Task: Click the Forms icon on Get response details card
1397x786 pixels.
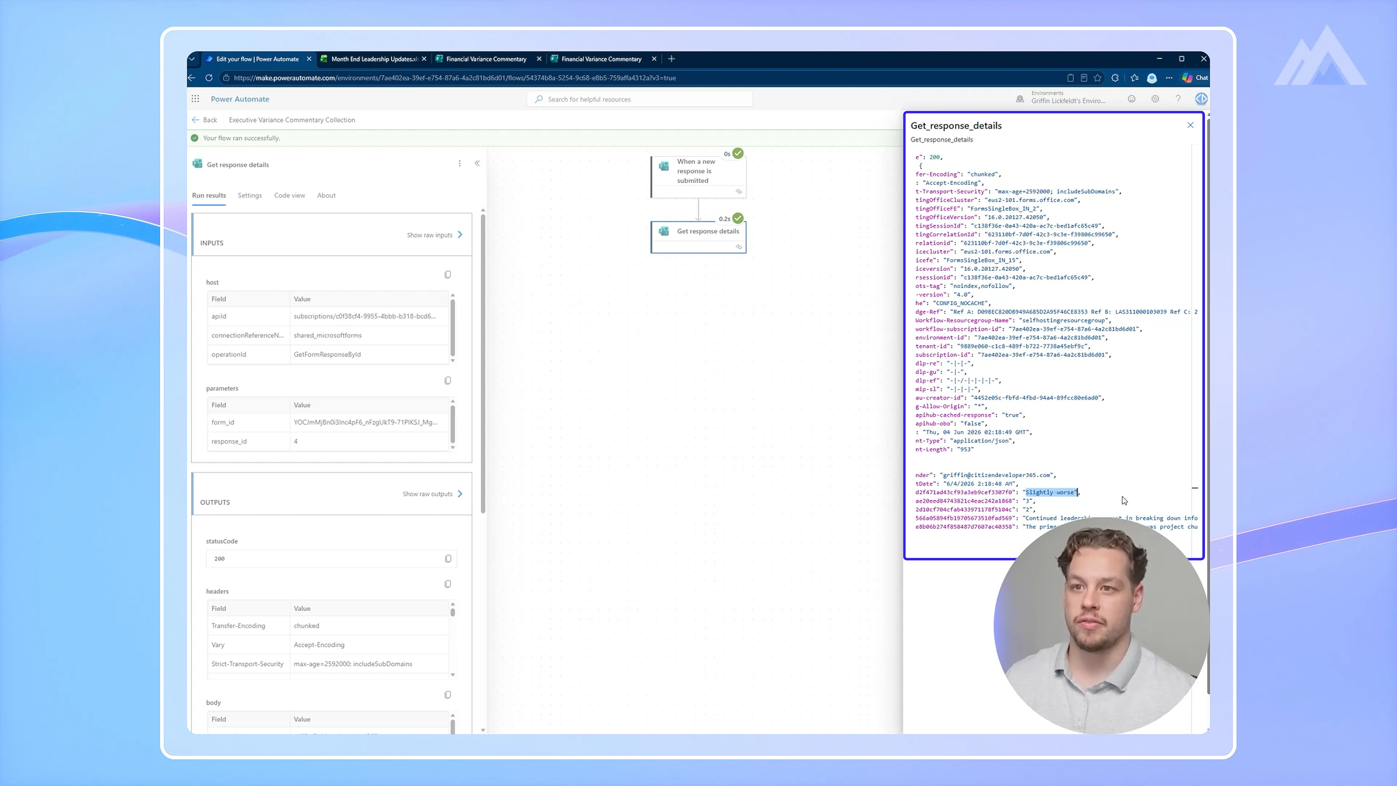Action: (x=664, y=232)
